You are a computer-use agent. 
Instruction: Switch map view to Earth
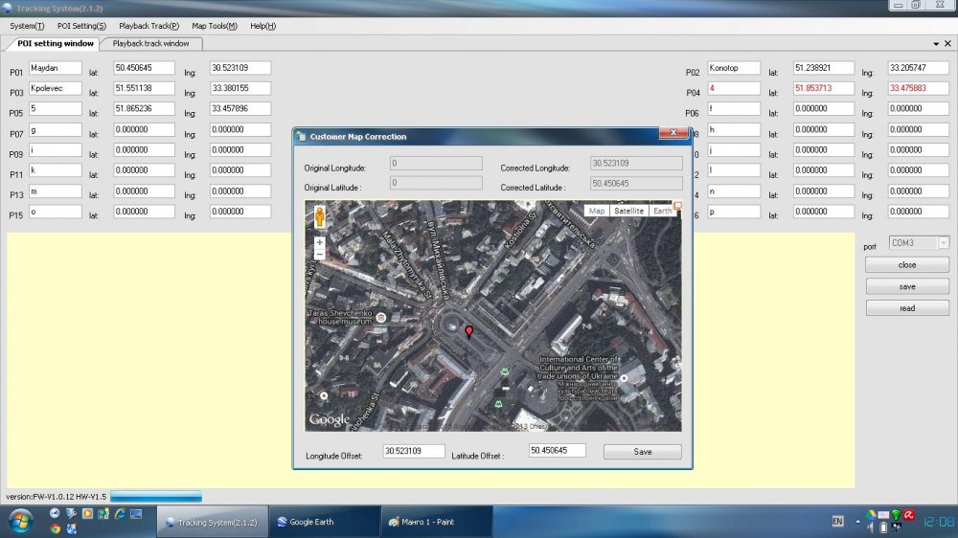[661, 211]
